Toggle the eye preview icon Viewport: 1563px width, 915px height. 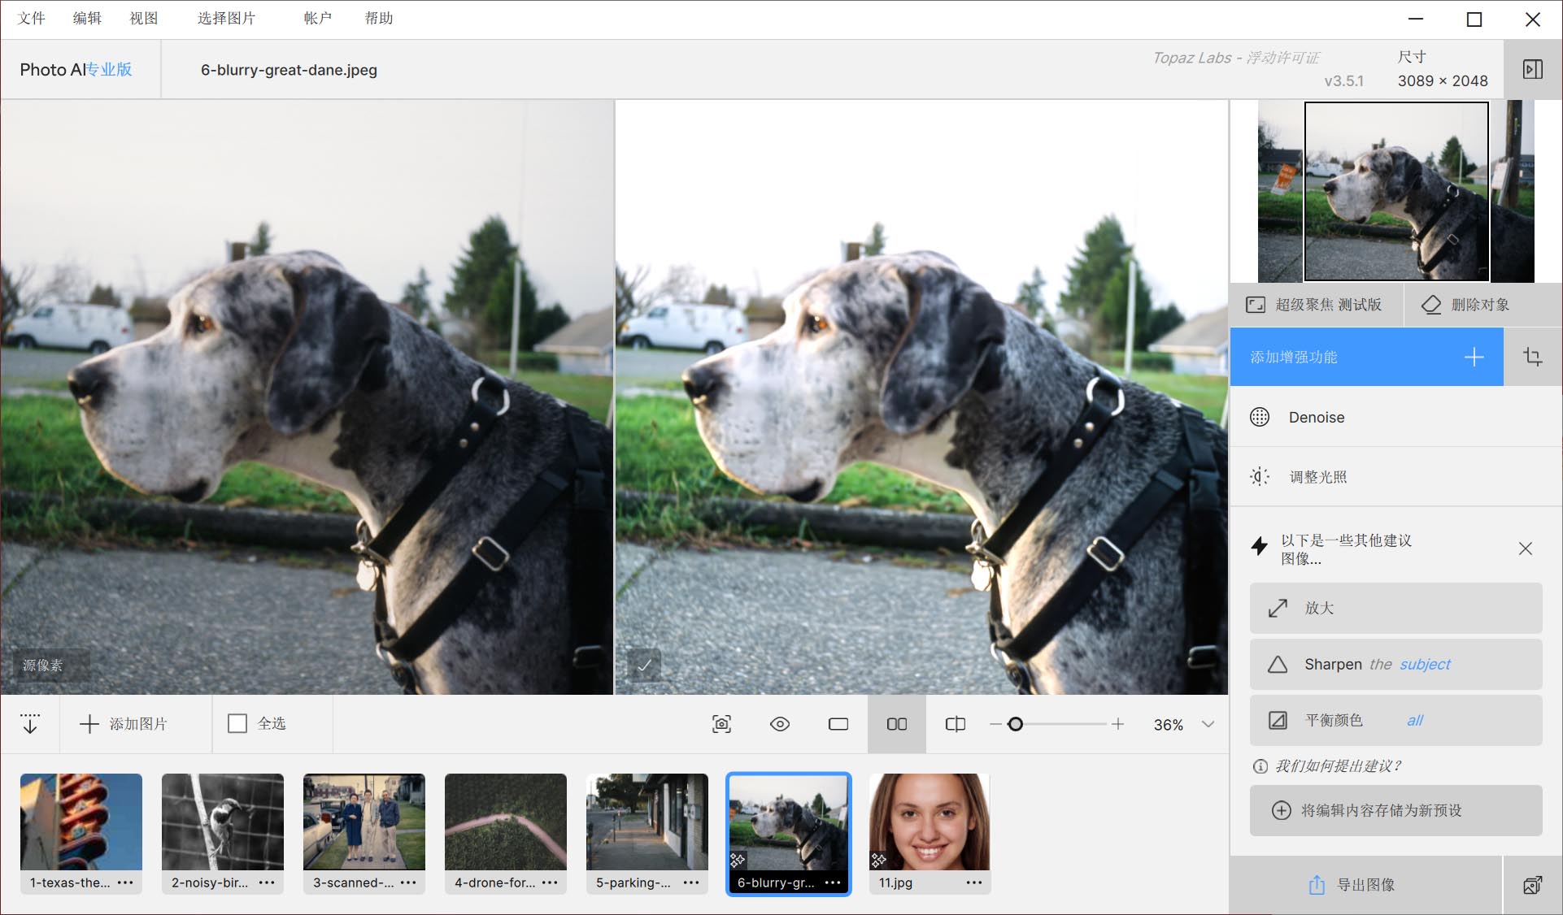780,724
